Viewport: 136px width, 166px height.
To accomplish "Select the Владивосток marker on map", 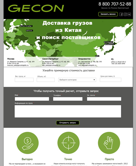I will click(x=109, y=44).
